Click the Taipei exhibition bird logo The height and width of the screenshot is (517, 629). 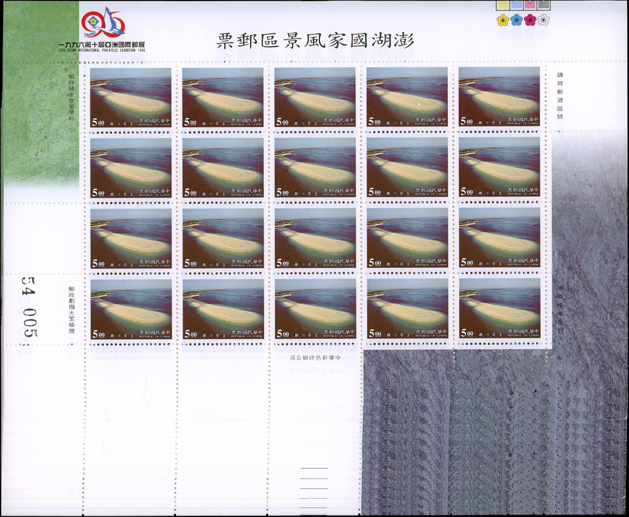click(x=104, y=23)
